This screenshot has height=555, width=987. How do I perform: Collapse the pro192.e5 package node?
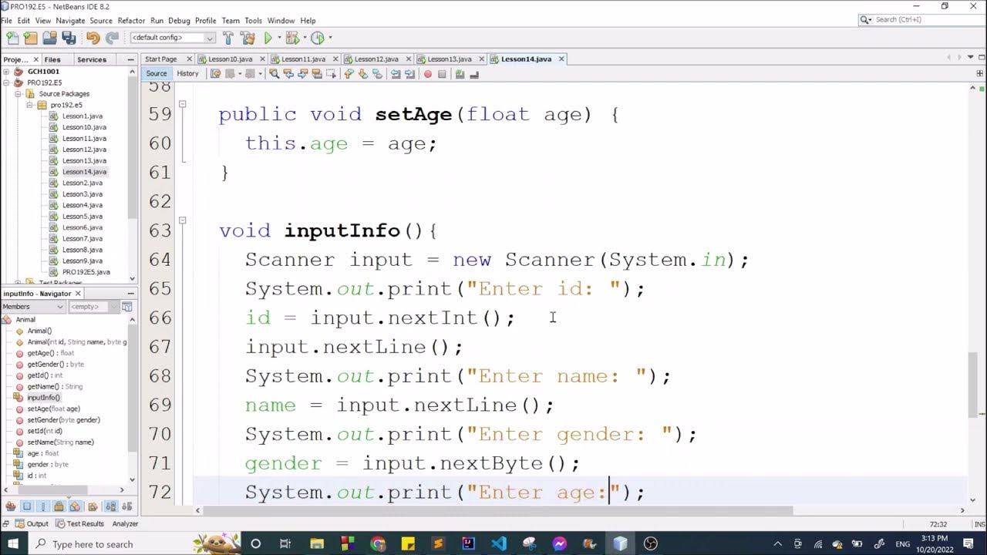(x=30, y=105)
